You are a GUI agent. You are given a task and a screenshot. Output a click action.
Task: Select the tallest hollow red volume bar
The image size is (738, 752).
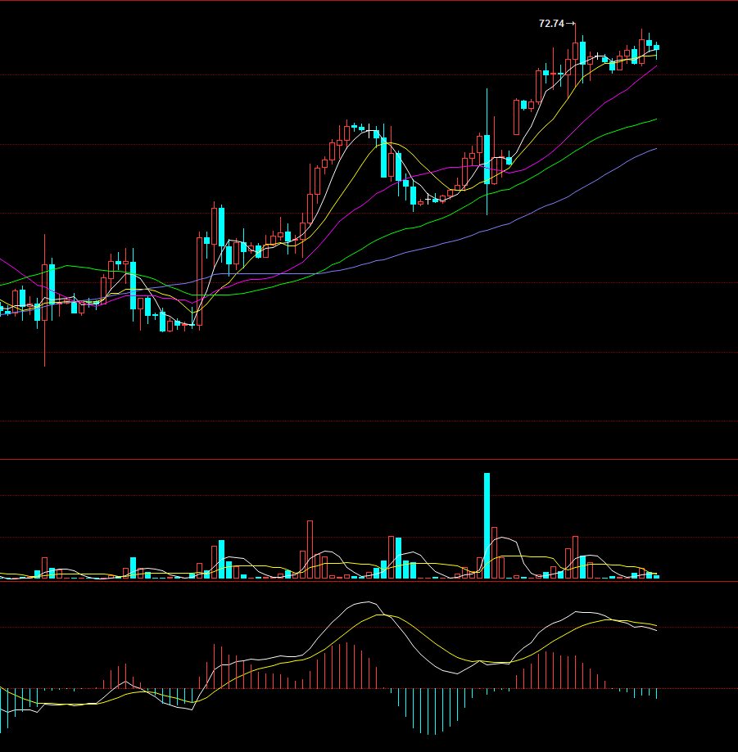click(310, 549)
